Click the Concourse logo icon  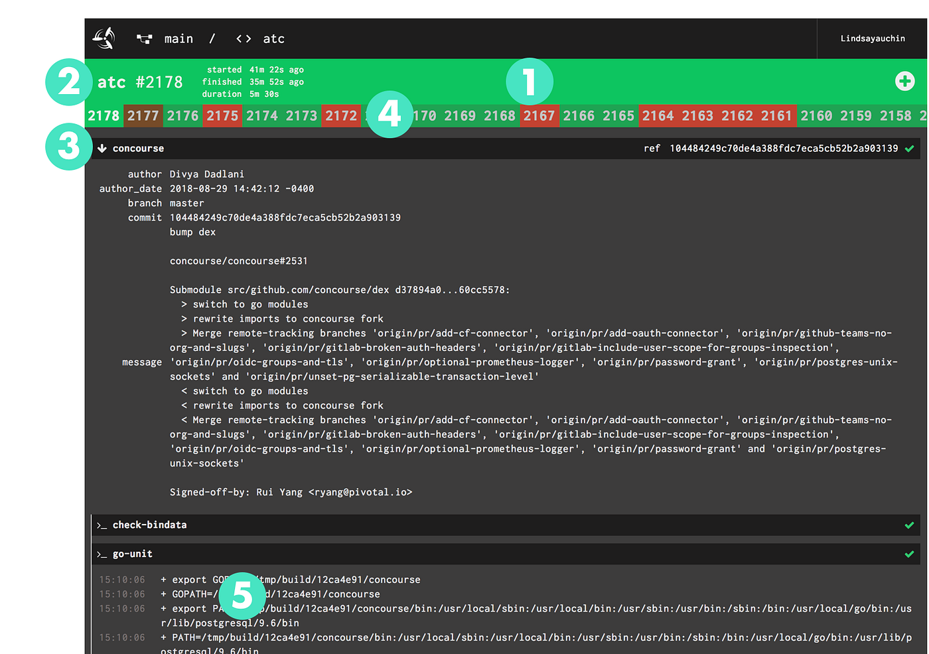pos(104,38)
